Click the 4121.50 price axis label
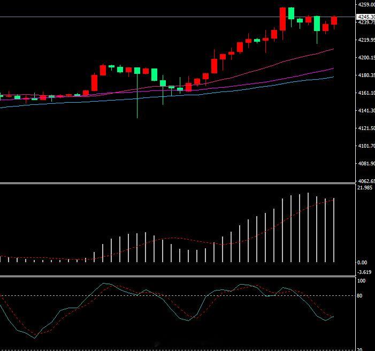 point(366,128)
